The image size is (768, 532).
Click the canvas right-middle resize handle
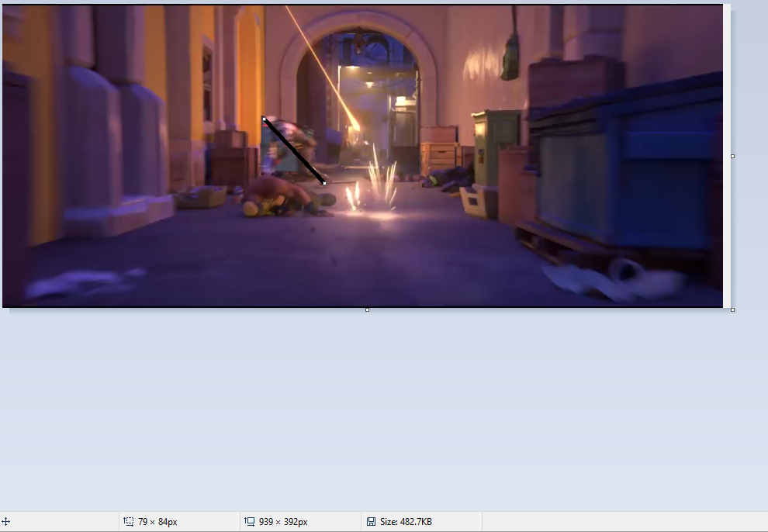tap(733, 156)
